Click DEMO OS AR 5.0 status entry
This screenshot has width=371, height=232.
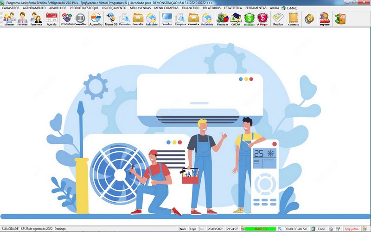tap(295, 229)
